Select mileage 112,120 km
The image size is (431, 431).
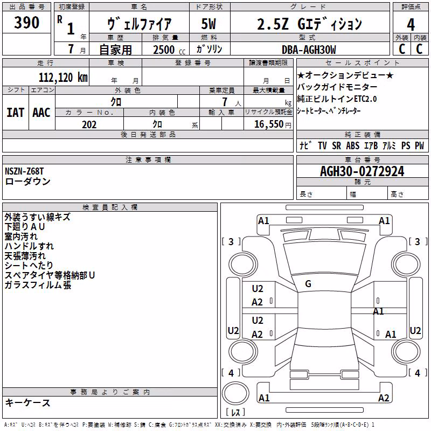click(x=63, y=78)
